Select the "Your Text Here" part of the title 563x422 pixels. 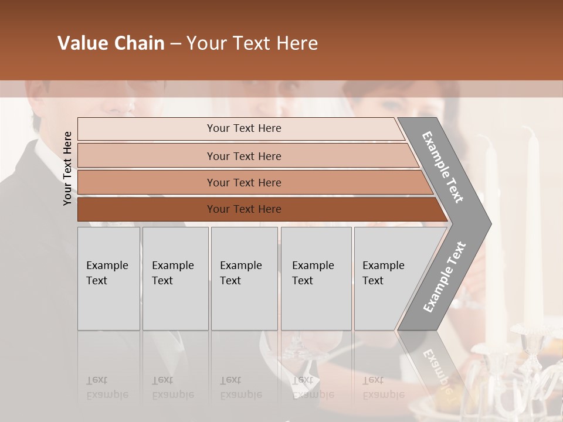(252, 43)
